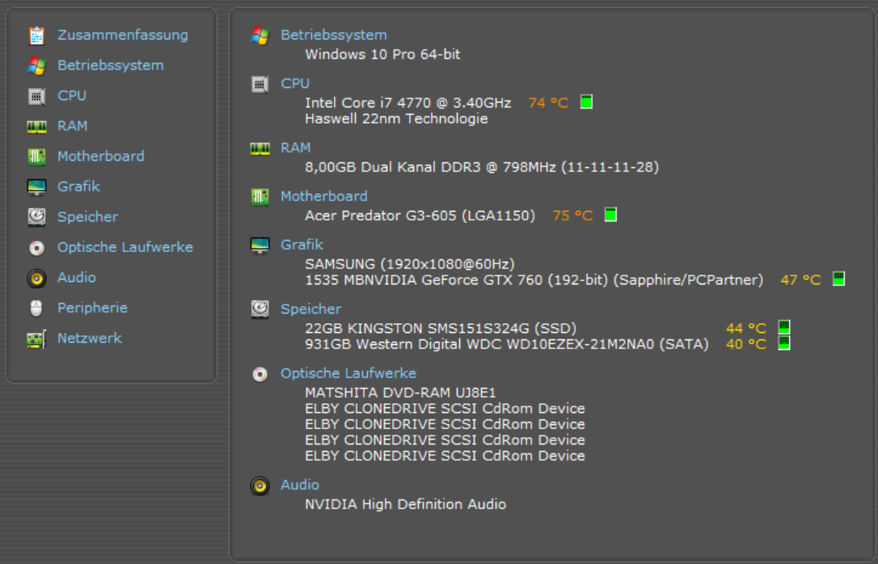This screenshot has height=564, width=878.
Task: Open Netzwerk in the sidebar
Action: (x=90, y=338)
